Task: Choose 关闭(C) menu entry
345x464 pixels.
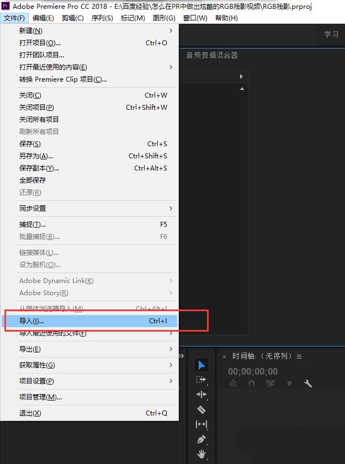Action: pos(89,95)
